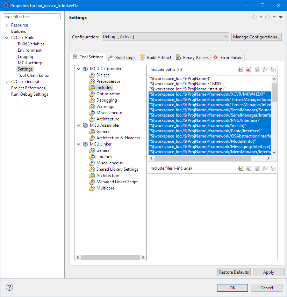Click the type filter text field
The image size is (287, 297).
pyautogui.click(x=31, y=16)
